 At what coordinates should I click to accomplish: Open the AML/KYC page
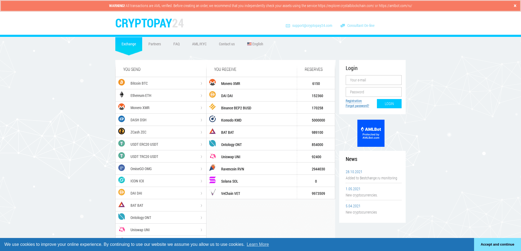tap(199, 44)
